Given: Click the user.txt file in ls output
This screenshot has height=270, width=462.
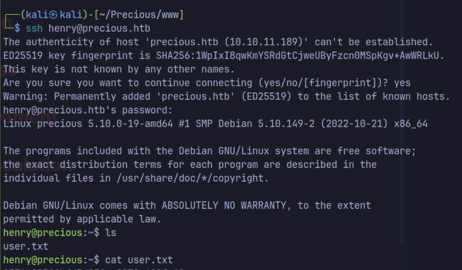Looking at the screenshot, I should tap(26, 246).
